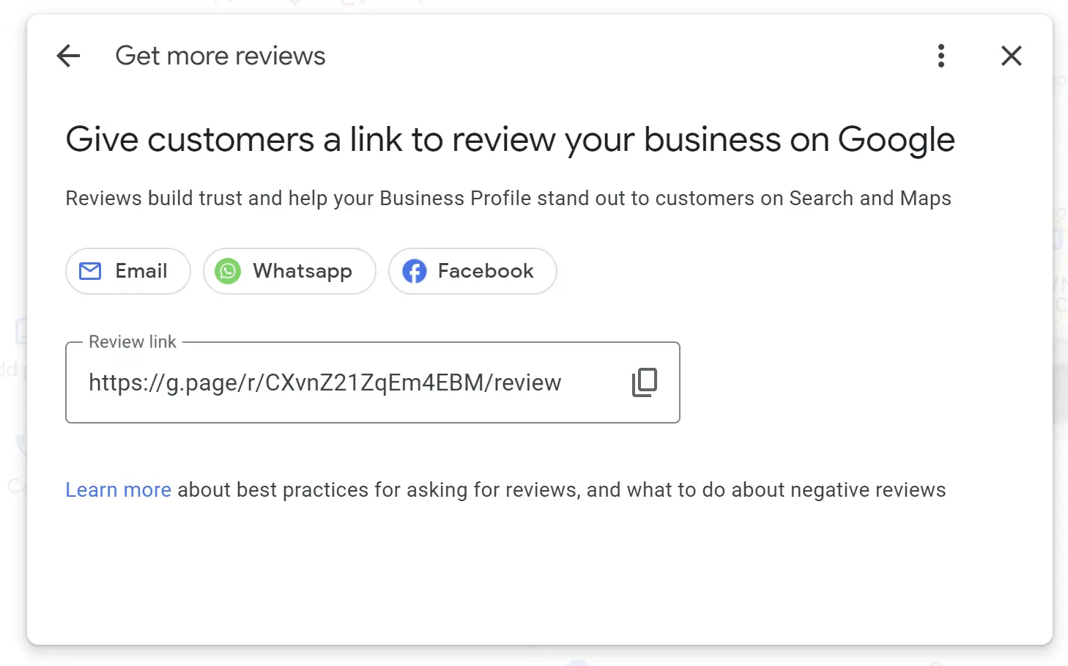Click the Review link field label
This screenshot has width=1068, height=666.
tap(132, 341)
